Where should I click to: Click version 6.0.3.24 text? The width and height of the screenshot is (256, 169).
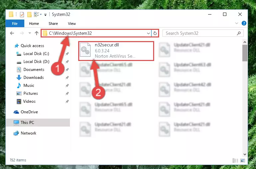[x=102, y=51]
